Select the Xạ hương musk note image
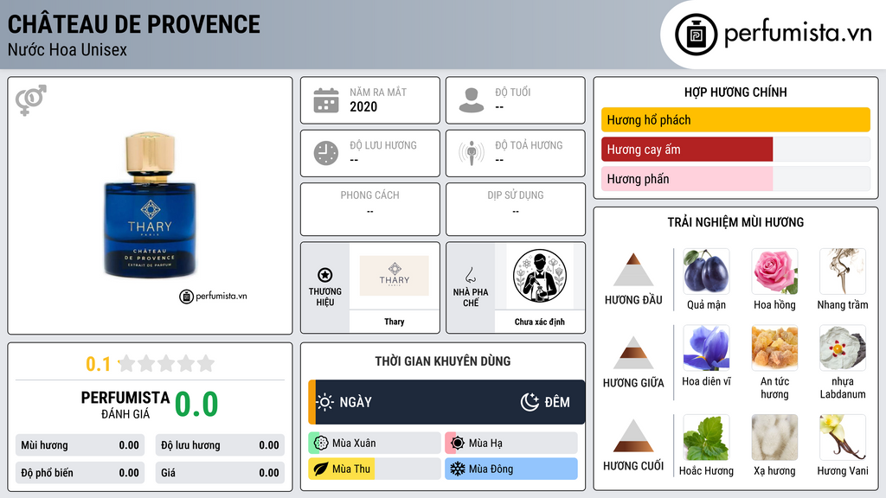This screenshot has height=498, width=886. (774, 437)
